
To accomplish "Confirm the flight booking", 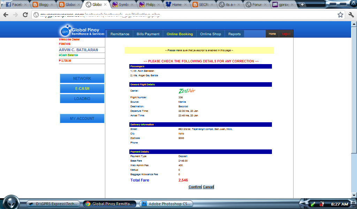I will click(x=195, y=187).
